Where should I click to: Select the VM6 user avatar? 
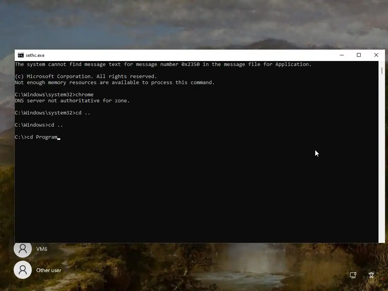pos(22,249)
